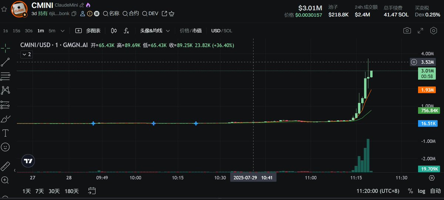Open the CMINI token avatar image
The width and height of the screenshot is (444, 200).
19,10
